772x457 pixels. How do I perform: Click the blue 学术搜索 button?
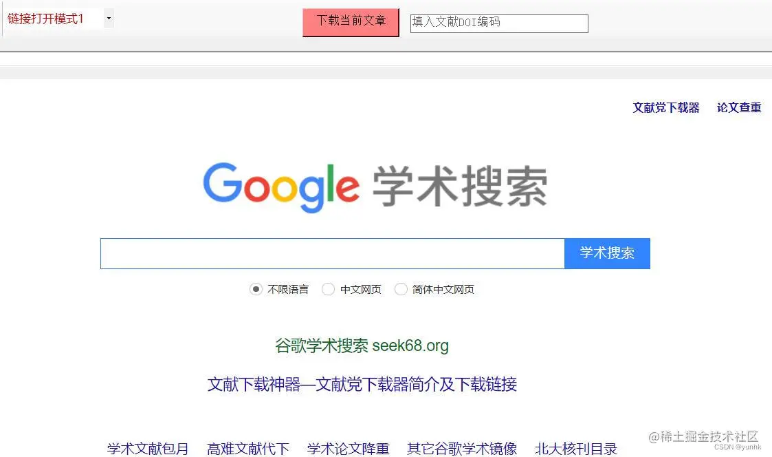pos(607,253)
